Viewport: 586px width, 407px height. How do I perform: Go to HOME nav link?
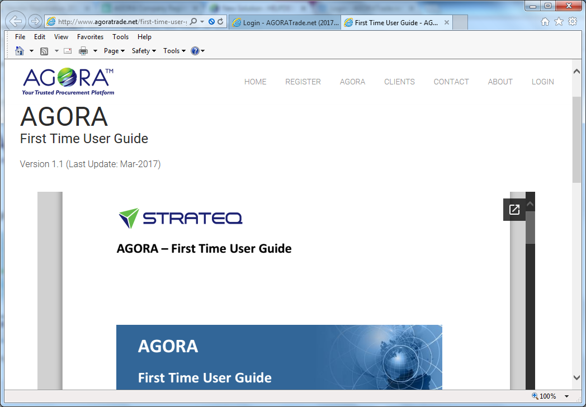click(x=255, y=82)
